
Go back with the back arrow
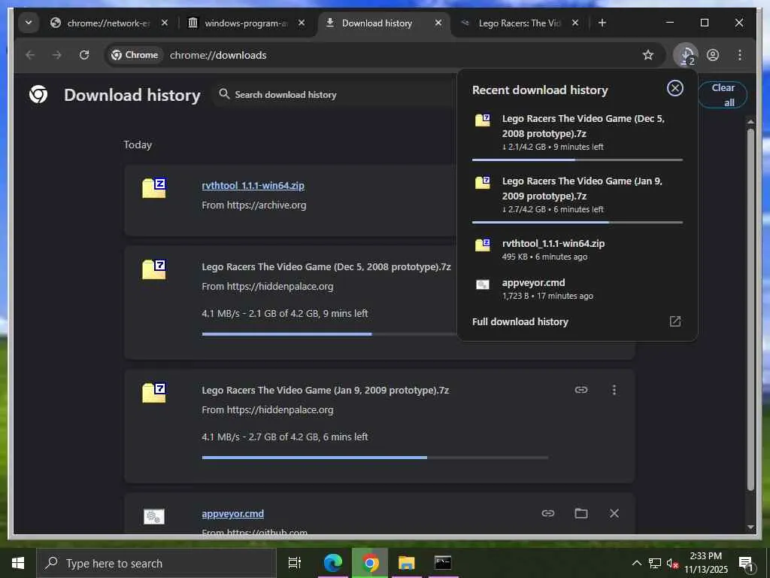30,55
